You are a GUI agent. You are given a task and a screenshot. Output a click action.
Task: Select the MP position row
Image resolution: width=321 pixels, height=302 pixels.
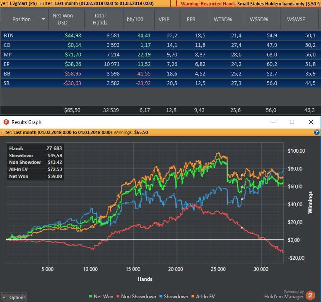click(161, 54)
